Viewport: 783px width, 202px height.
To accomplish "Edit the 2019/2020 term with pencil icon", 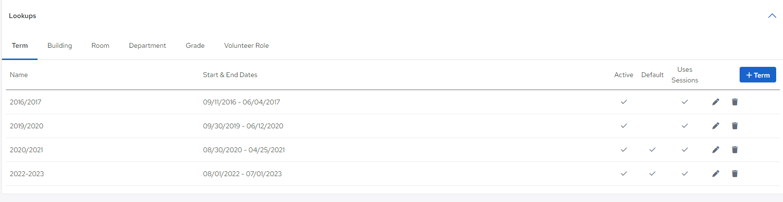I will [715, 126].
